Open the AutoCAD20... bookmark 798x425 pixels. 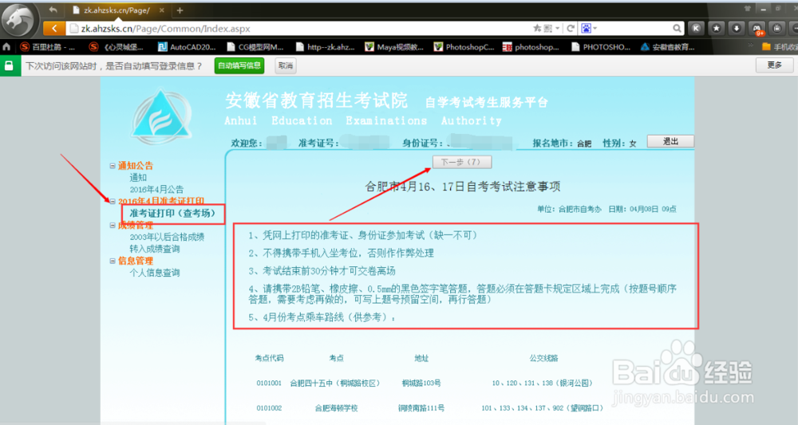(187, 47)
